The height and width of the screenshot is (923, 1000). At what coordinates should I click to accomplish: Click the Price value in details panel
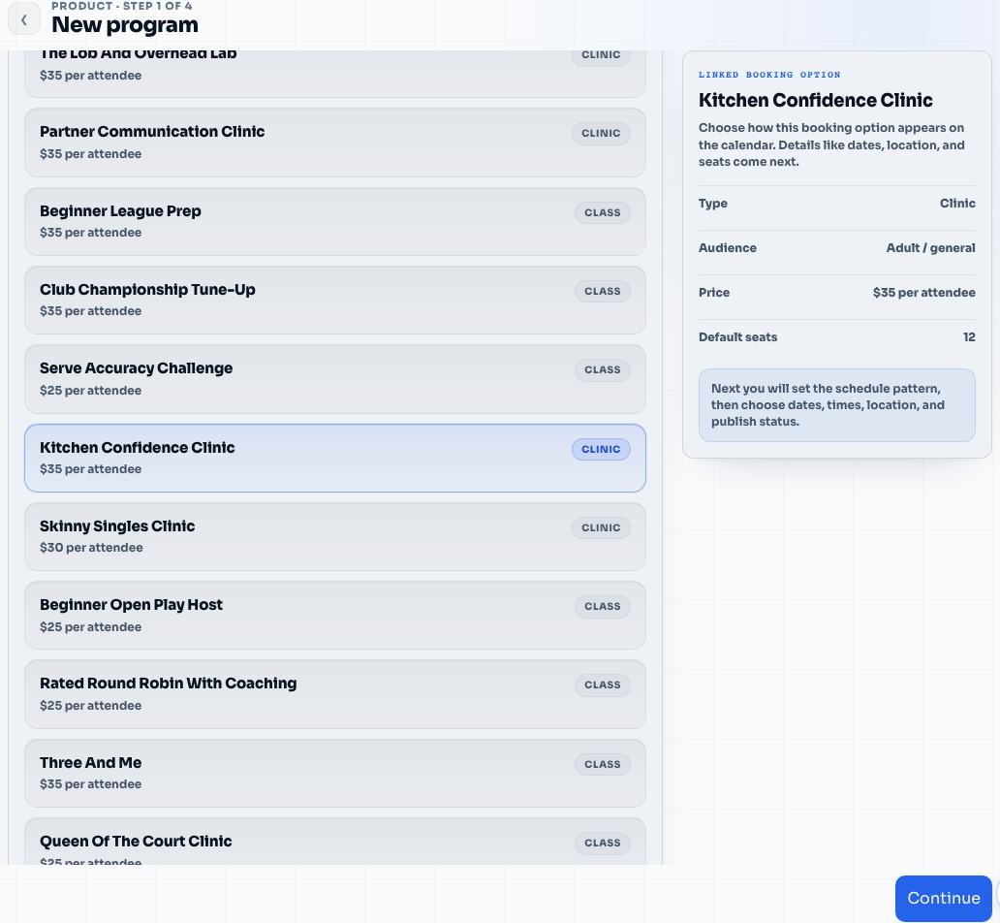(923, 293)
